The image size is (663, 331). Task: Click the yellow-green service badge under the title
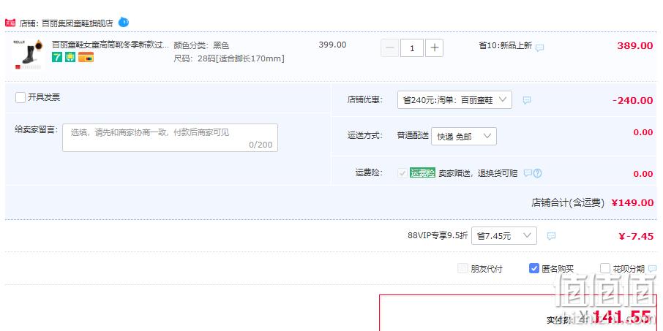pyautogui.click(x=70, y=57)
